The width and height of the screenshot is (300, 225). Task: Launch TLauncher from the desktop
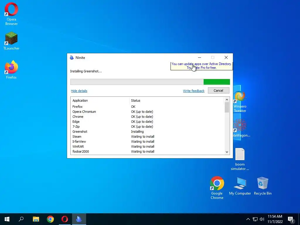coord(11,41)
